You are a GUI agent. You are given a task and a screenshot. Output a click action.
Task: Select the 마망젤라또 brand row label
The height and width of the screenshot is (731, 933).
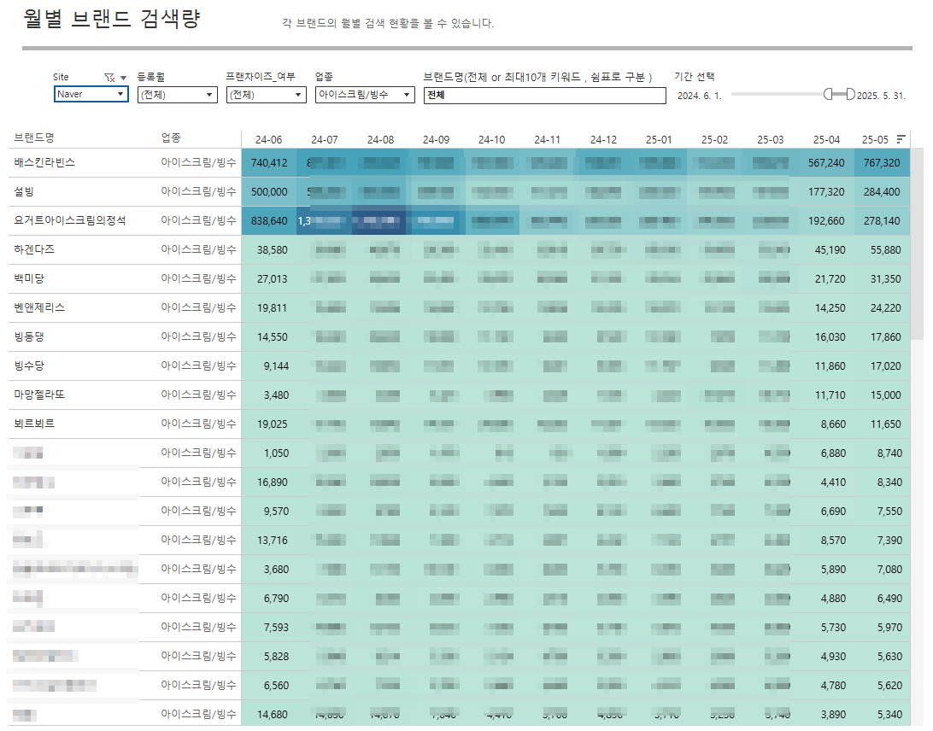39,395
